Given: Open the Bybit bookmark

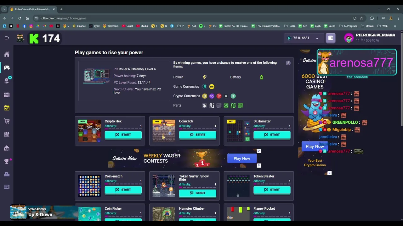Looking at the screenshot, I should (94, 26).
